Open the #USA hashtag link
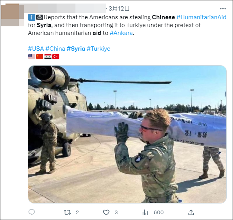Image resolution: width=233 pixels, height=220 pixels. (36, 49)
